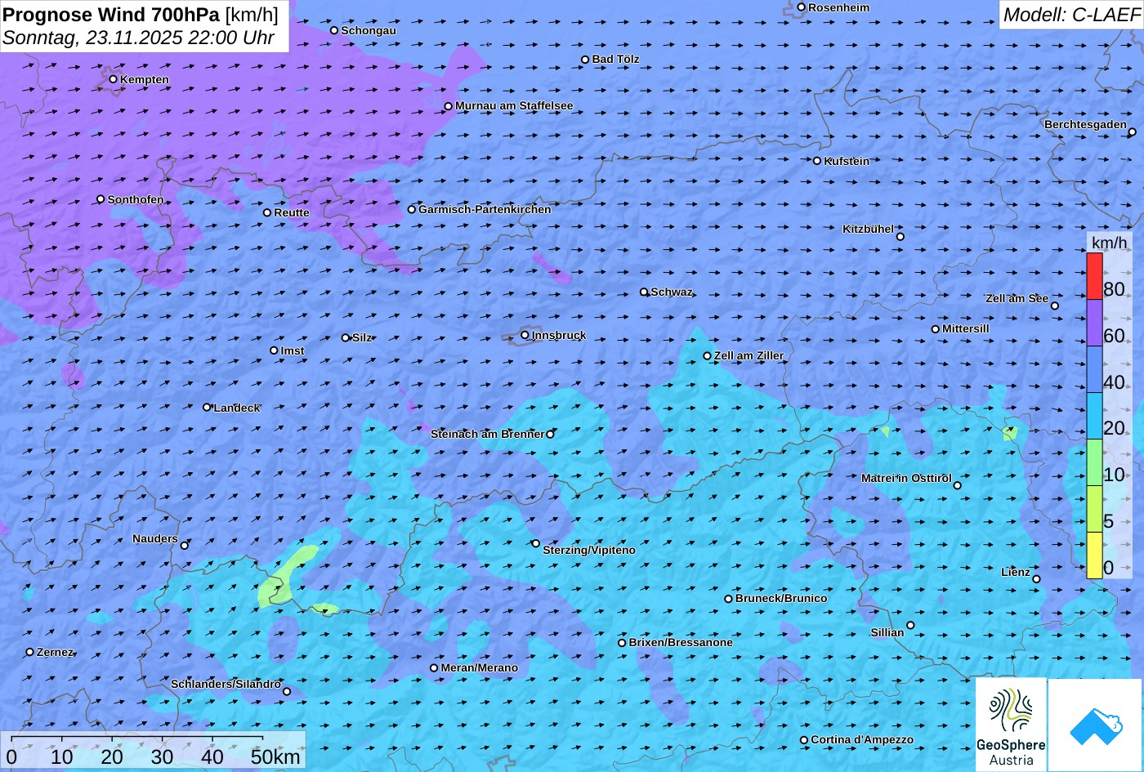The width and height of the screenshot is (1144, 772).
Task: Click the 'Zell am Ziller' label
Action: click(749, 355)
